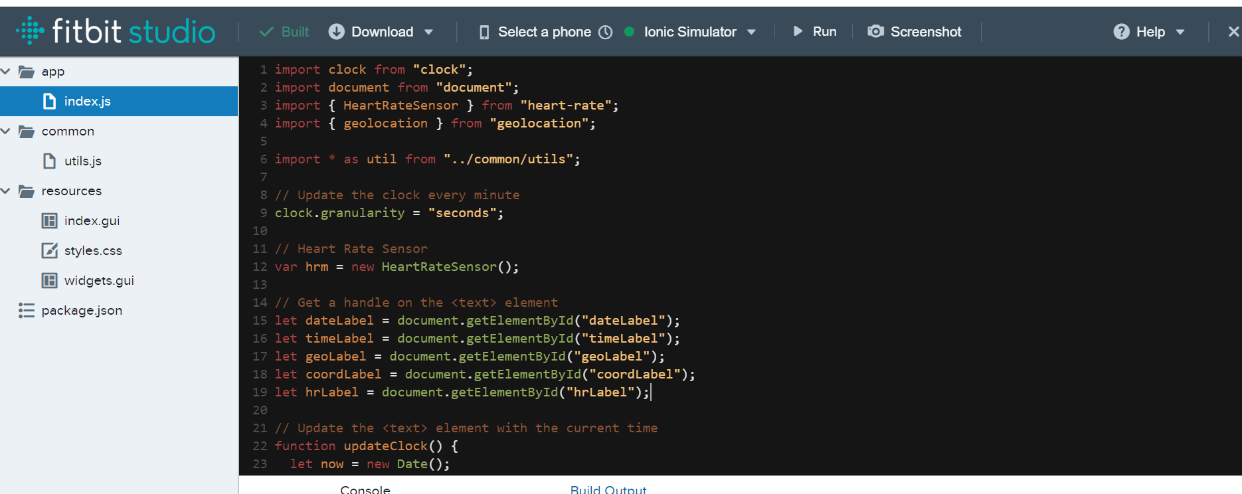This screenshot has width=1242, height=494.
Task: Select the resources folder name
Action: (72, 191)
